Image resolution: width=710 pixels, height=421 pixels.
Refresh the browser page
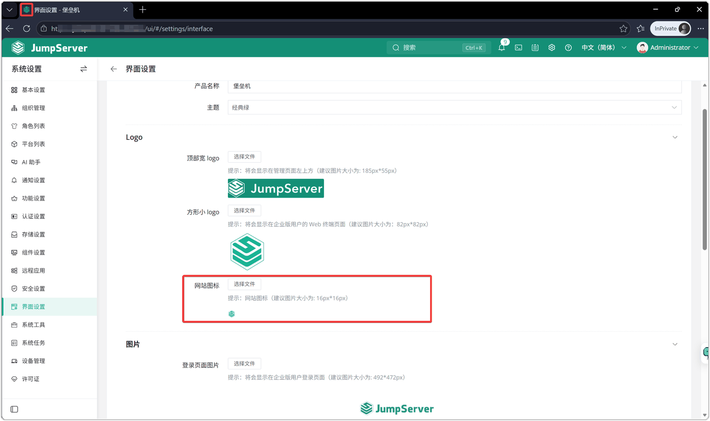[x=26, y=28]
